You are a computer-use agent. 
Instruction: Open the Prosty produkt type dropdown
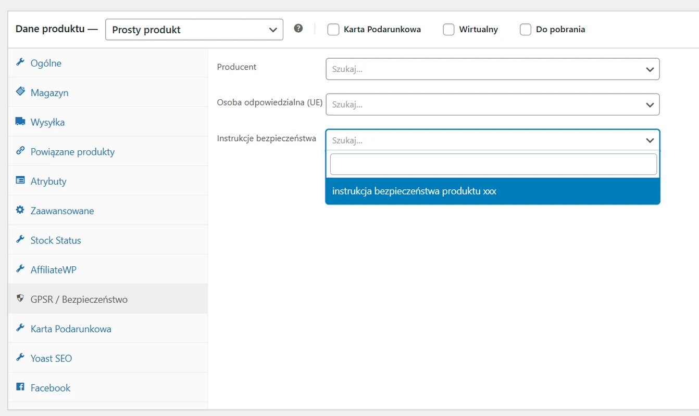[x=194, y=30]
